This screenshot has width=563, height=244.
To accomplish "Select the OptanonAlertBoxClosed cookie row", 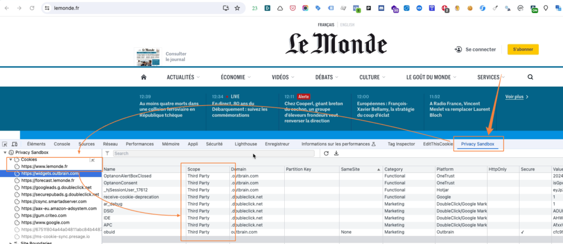I will click(x=332, y=176).
